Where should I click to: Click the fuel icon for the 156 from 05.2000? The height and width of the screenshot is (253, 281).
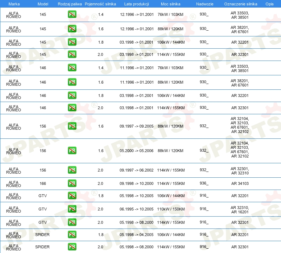pyautogui.click(x=72, y=151)
